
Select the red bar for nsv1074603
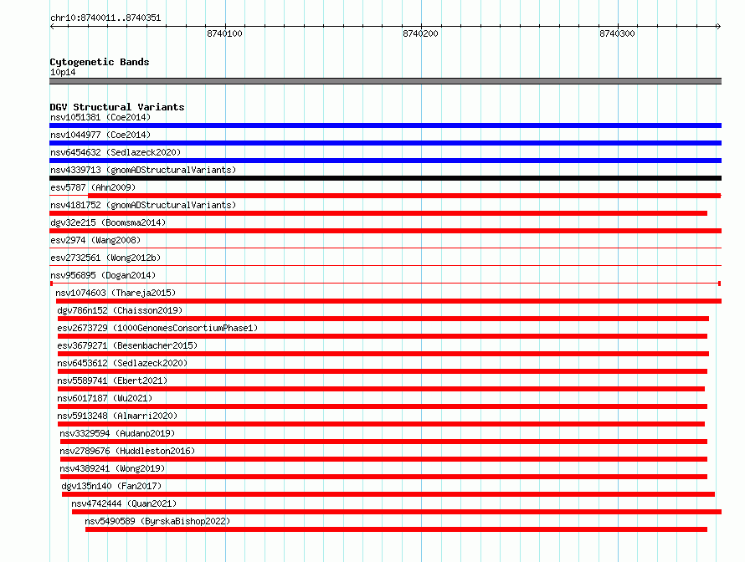388,301
